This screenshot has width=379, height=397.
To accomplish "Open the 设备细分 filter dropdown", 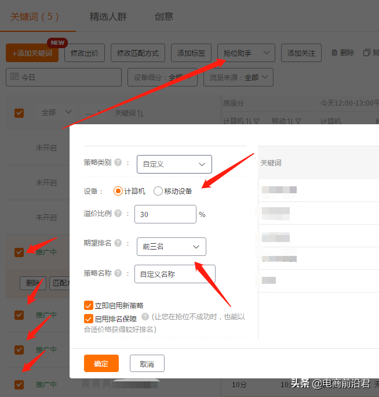I will click(x=162, y=77).
